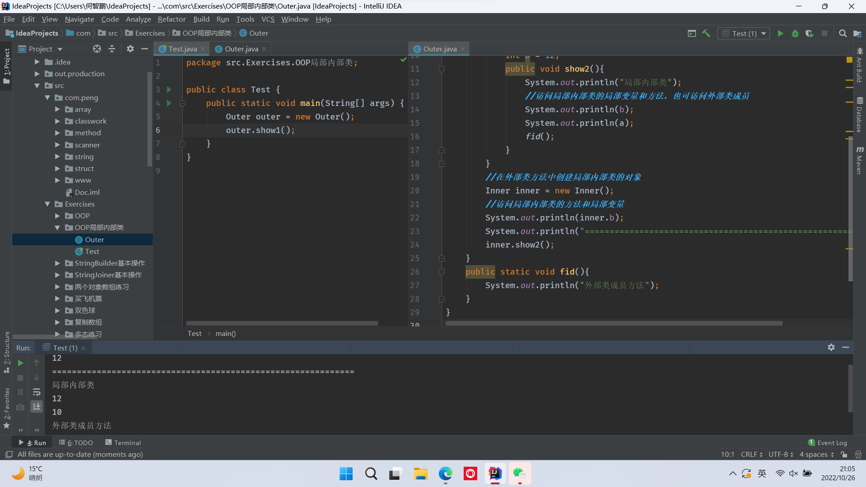Click the Build project hammer icon
This screenshot has height=487, width=866.
(x=706, y=33)
